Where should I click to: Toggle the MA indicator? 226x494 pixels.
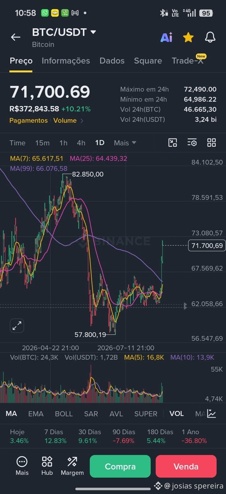pos(11,414)
